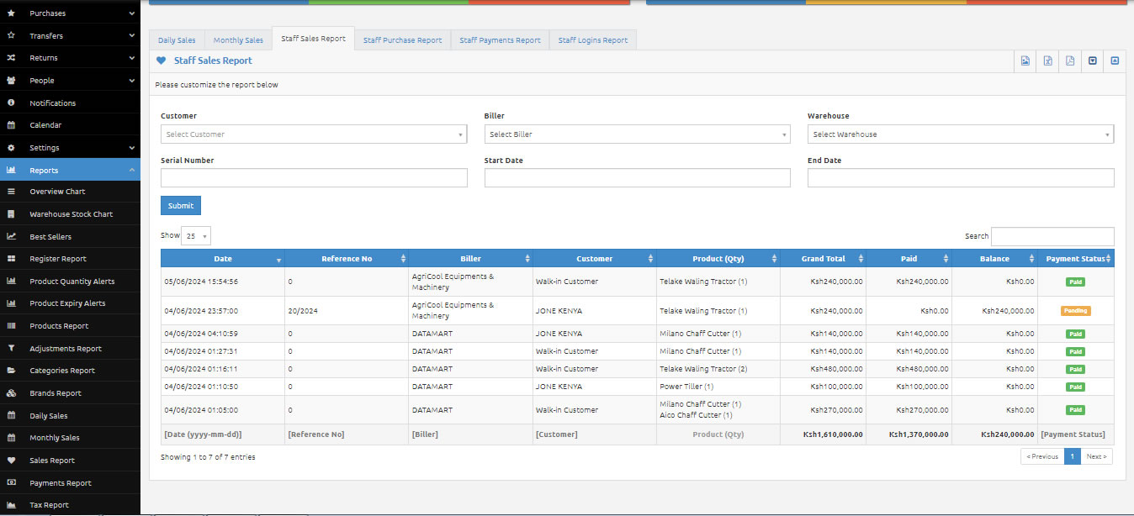Go to the Next page of results
The height and width of the screenshot is (516, 1134).
[x=1096, y=456]
